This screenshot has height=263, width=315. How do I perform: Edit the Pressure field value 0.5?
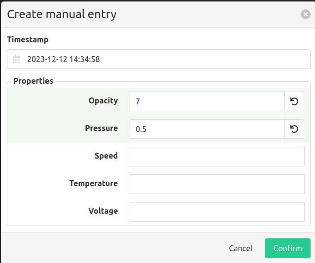207,129
